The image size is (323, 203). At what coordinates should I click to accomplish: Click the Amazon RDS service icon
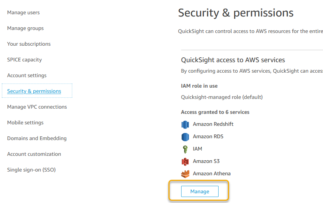(185, 137)
